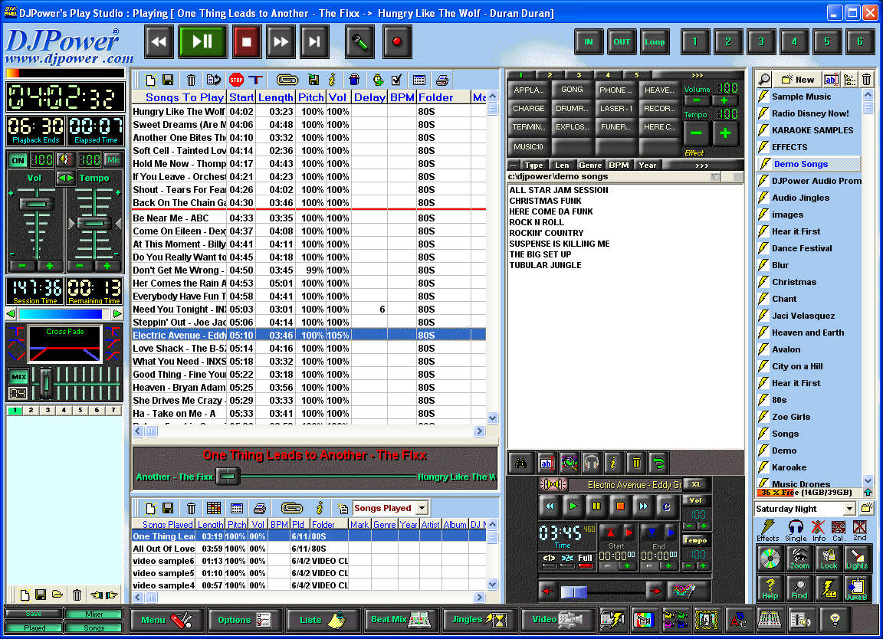
Task: Click the LASER-1 jingle button
Action: click(616, 108)
